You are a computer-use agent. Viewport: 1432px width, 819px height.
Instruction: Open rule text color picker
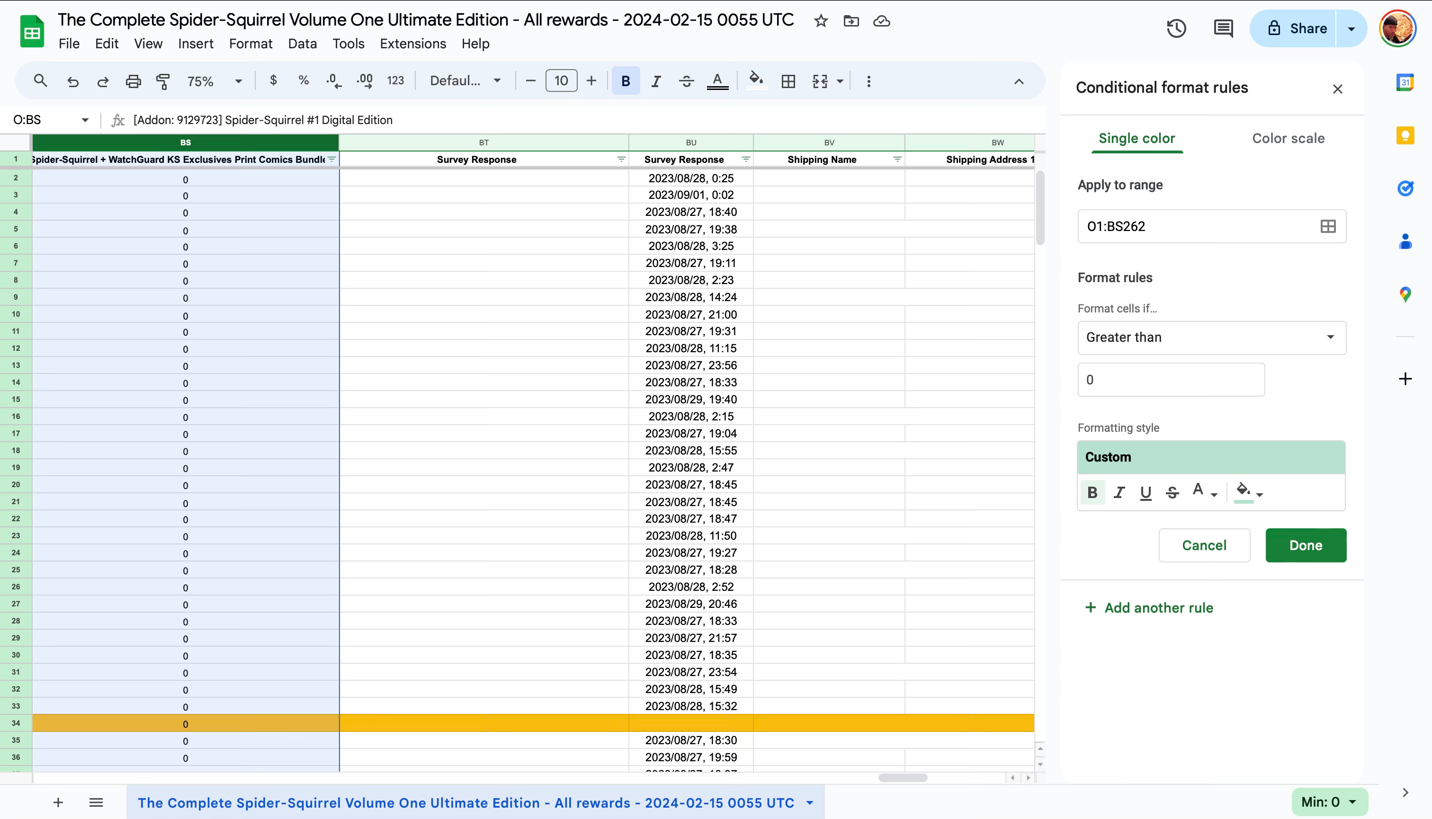click(1204, 491)
